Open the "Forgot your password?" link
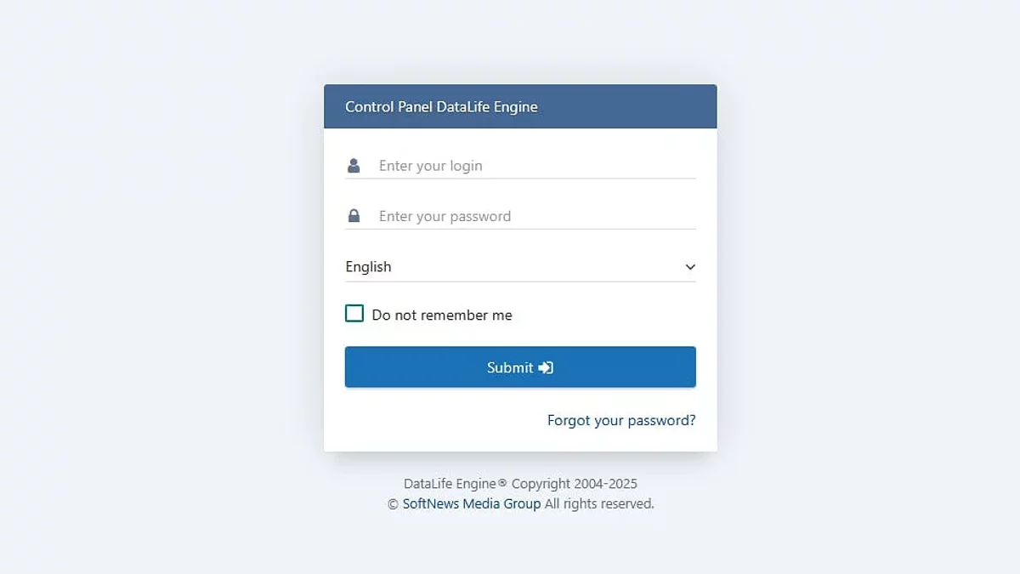 (x=621, y=420)
